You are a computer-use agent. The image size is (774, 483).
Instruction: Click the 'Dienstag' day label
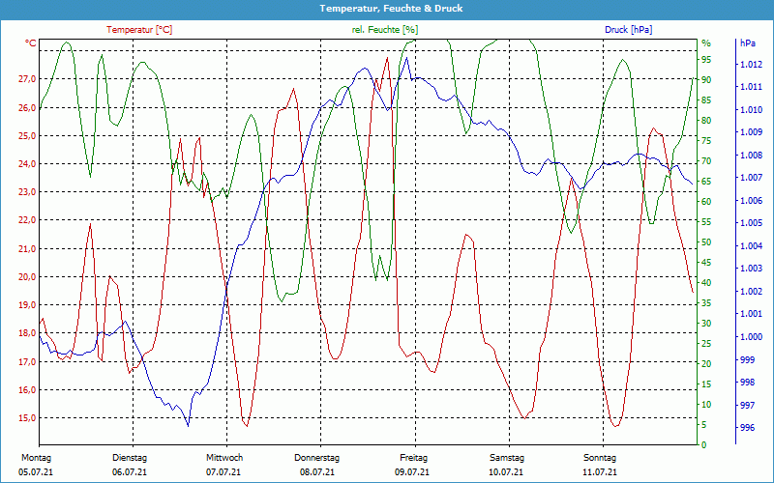tap(130, 458)
